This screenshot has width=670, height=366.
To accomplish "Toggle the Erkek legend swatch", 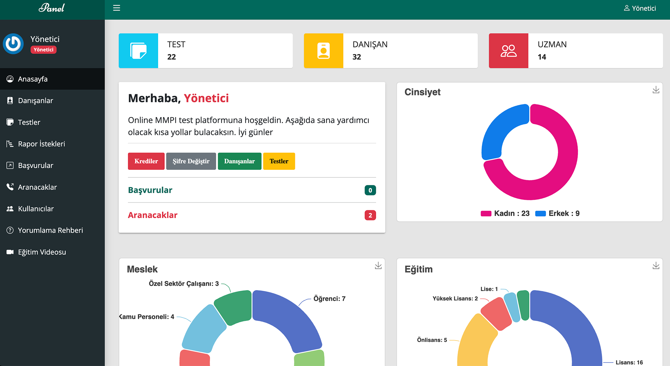I will tap(541, 214).
